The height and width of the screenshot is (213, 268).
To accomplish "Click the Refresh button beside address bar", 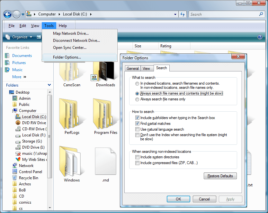I will tap(183, 14).
